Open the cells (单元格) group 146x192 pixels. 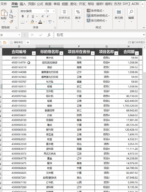point(119,15)
